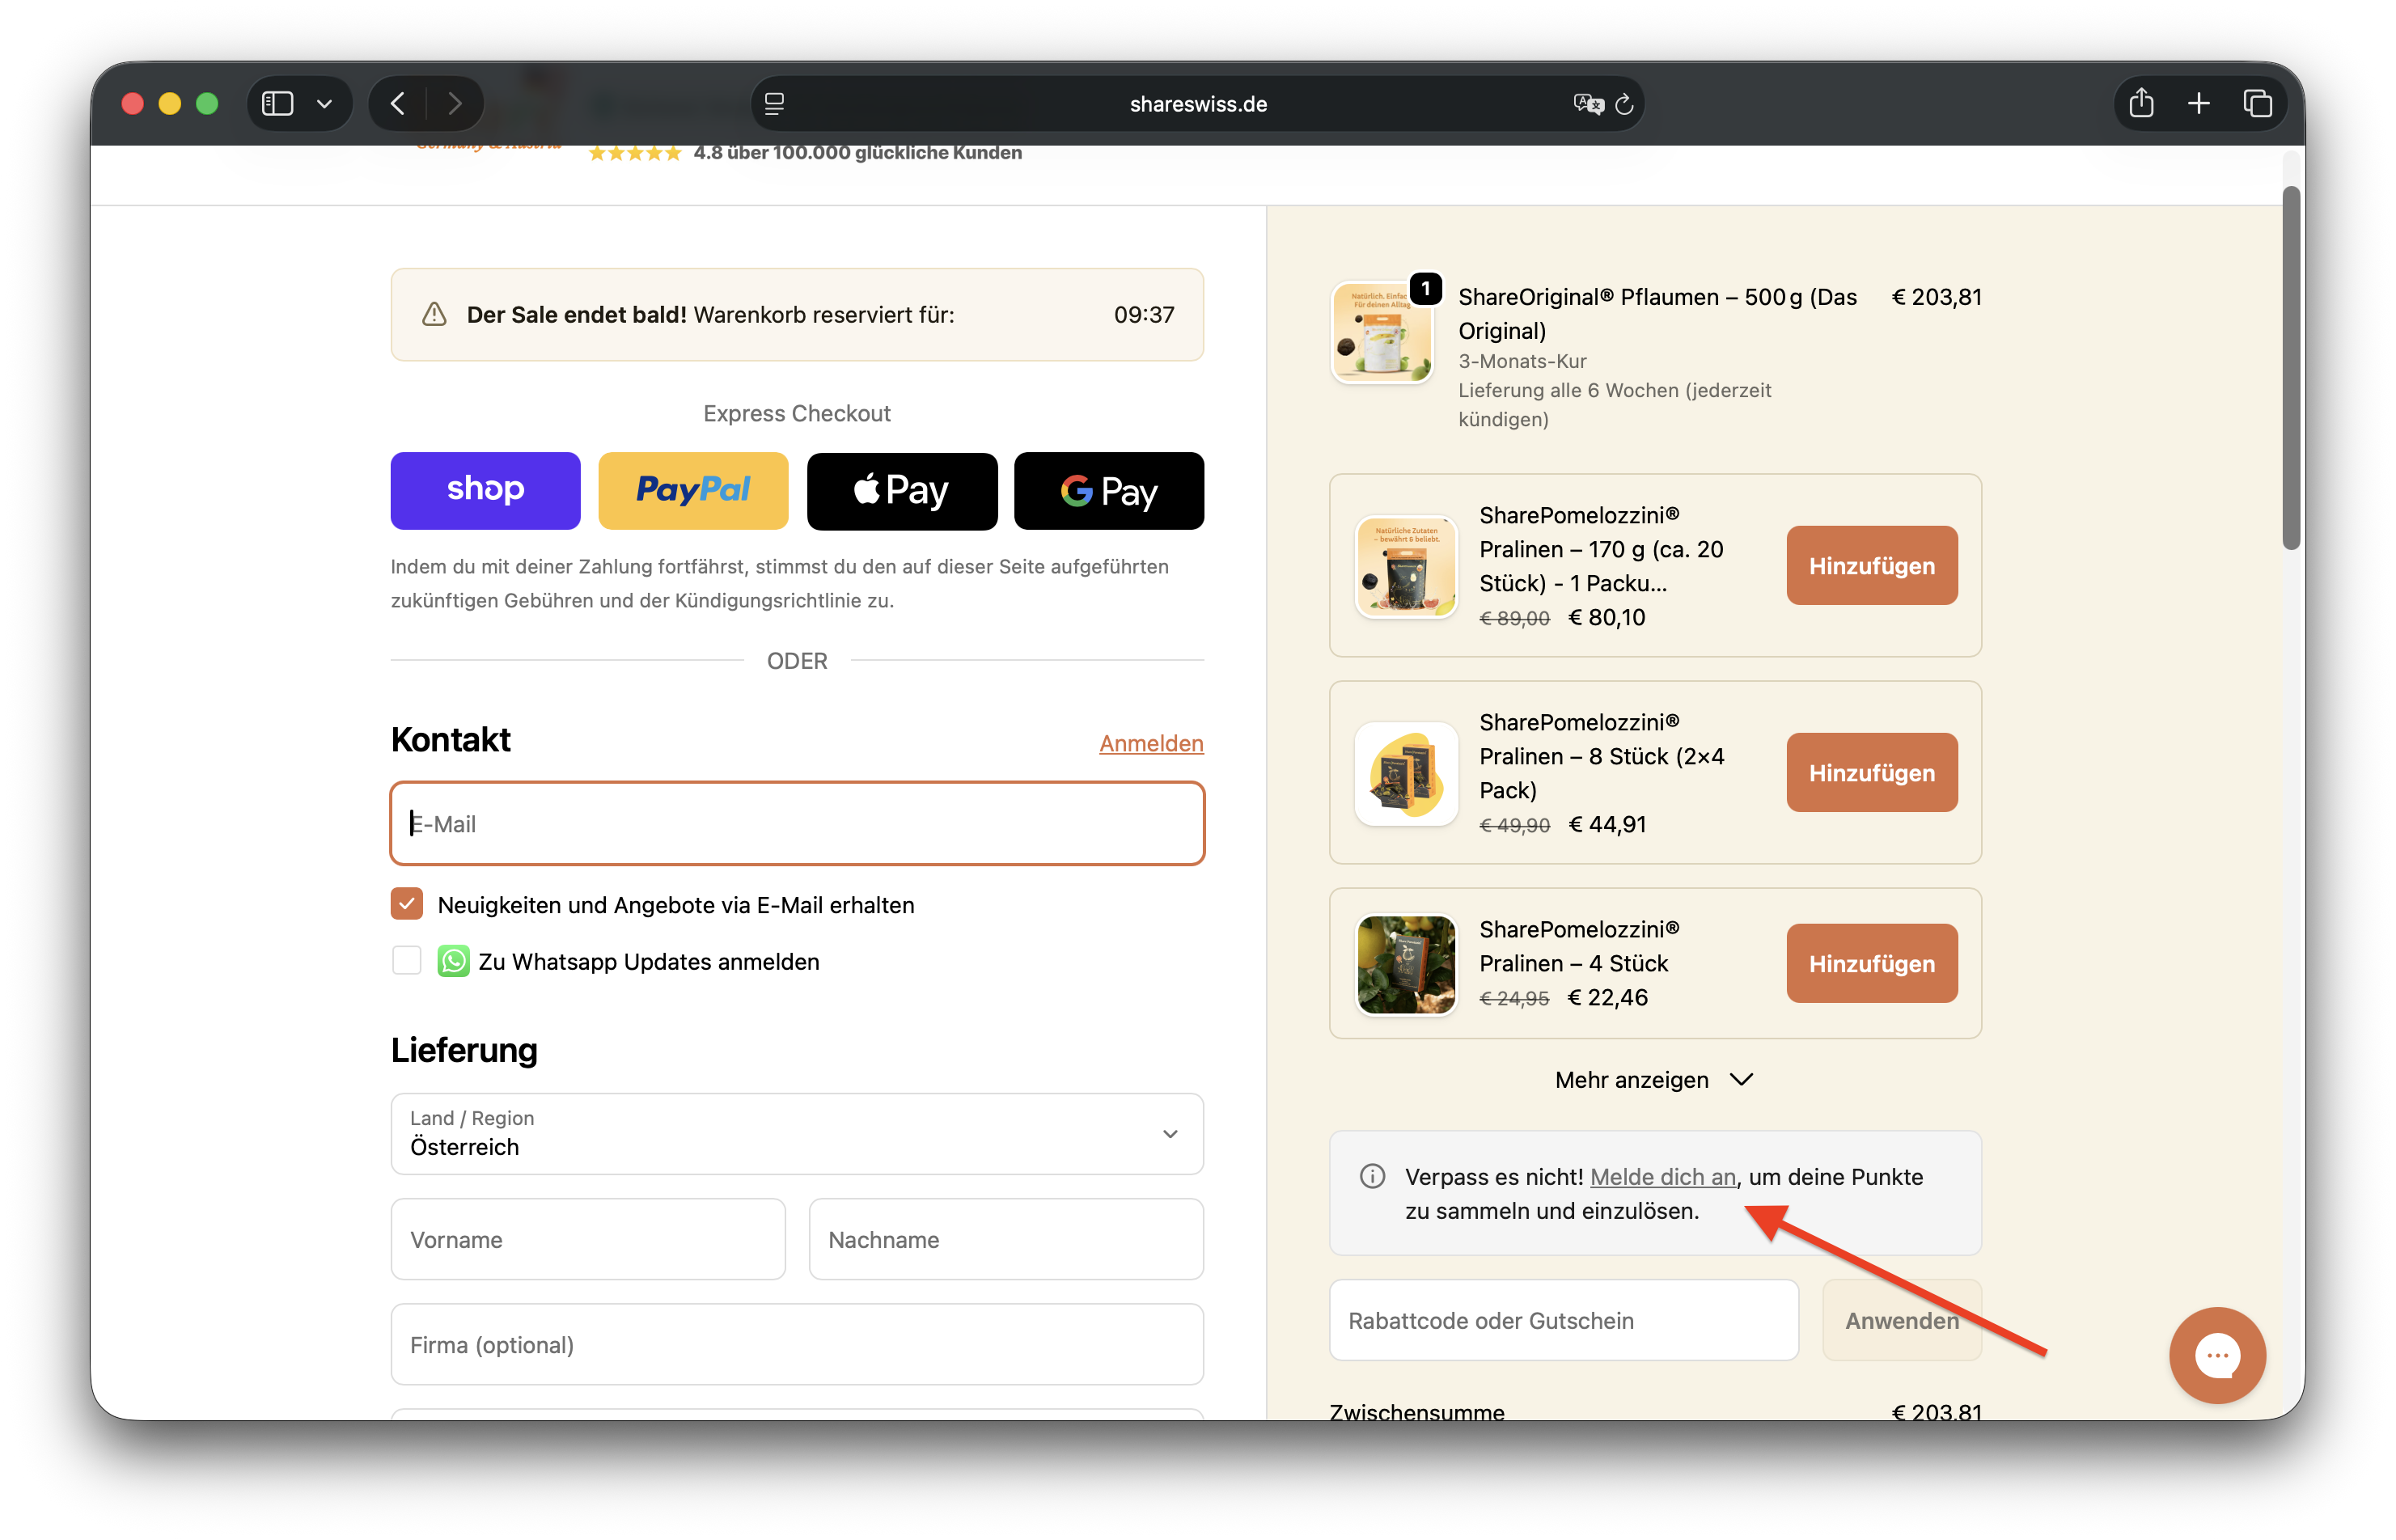
Task: Add 8 Stück Pralinen with Hinzufügen
Action: coord(1871,773)
